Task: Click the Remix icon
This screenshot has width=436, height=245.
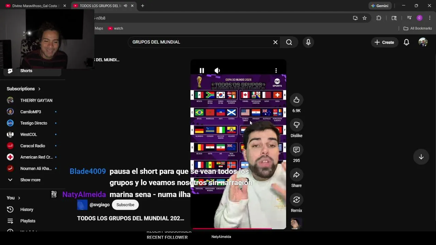Action: point(296,200)
